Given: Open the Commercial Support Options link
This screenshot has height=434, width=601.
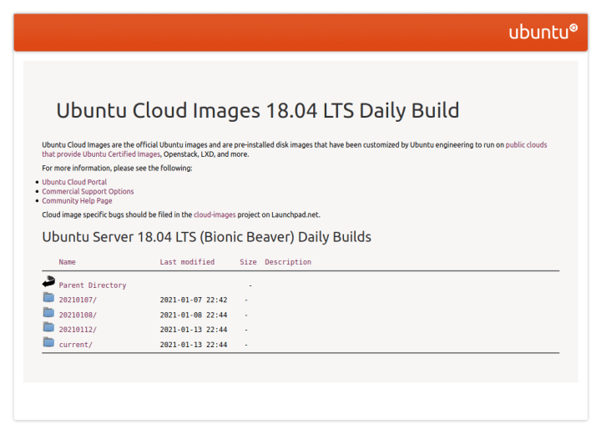Looking at the screenshot, I should click(x=88, y=191).
